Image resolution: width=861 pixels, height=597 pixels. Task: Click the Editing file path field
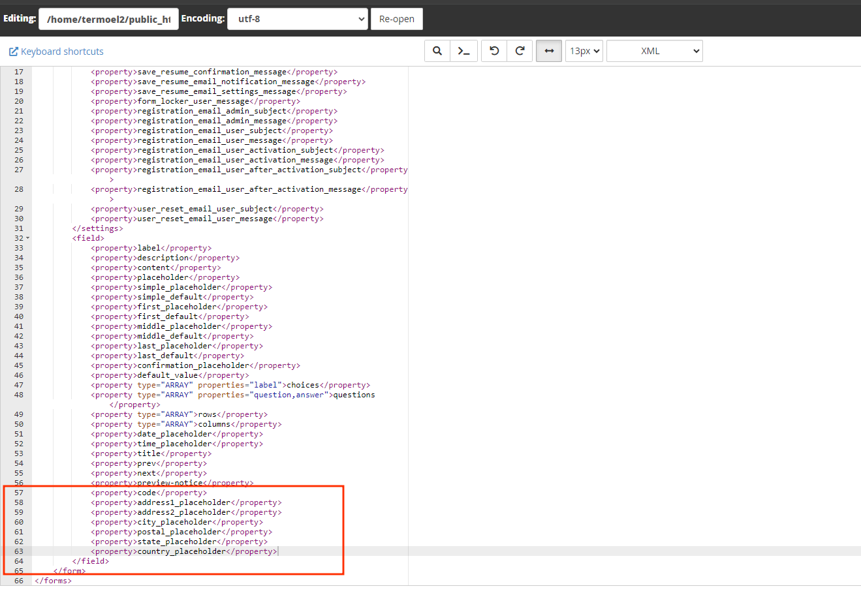pos(108,19)
